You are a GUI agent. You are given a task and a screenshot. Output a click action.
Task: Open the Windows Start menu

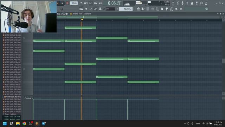click(5, 123)
